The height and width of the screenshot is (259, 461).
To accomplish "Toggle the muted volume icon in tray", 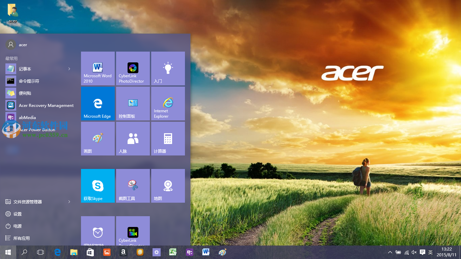I will pyautogui.click(x=414, y=252).
